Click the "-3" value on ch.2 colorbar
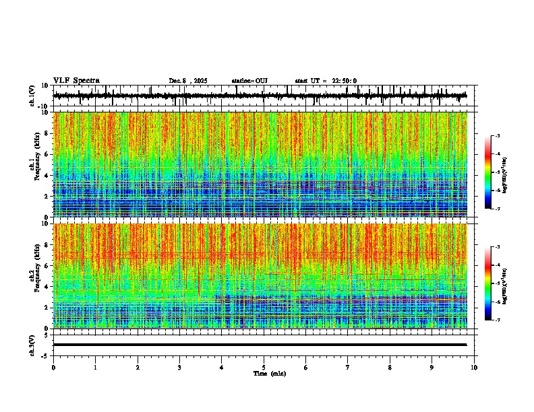534x412 pixels. point(498,247)
